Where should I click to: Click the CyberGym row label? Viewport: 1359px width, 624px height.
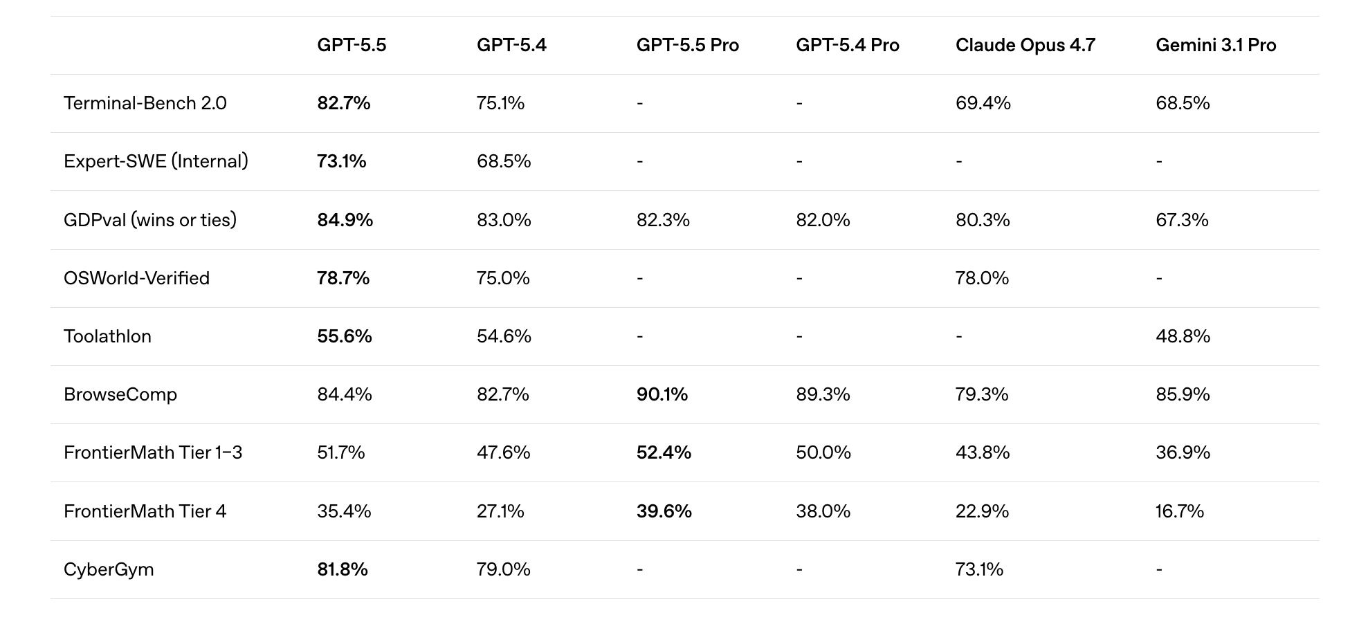pos(109,569)
